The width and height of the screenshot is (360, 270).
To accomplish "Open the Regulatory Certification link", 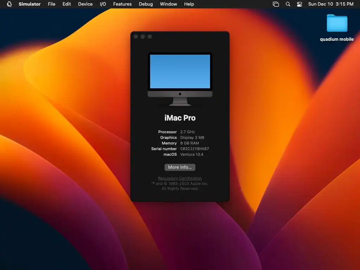I will point(180,178).
